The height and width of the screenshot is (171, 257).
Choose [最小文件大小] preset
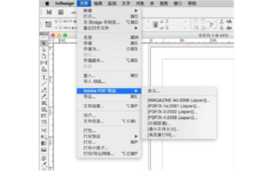[x=179, y=129]
